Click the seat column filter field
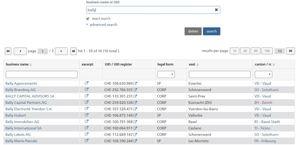Image resolution: width=296 pixels, height=145 pixels. click(x=220, y=74)
